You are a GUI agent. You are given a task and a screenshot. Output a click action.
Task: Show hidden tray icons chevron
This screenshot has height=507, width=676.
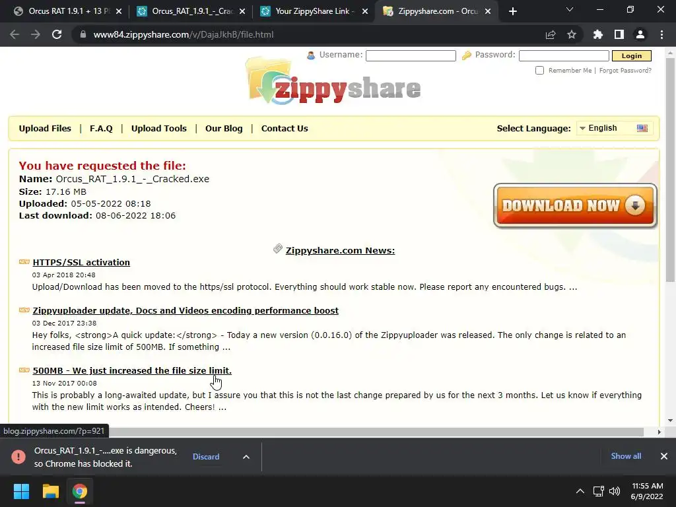[x=580, y=491]
